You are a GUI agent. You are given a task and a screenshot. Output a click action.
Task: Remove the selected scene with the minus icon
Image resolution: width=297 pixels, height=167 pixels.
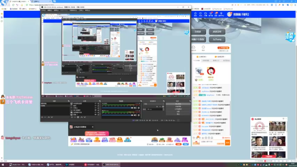click(x=45, y=117)
